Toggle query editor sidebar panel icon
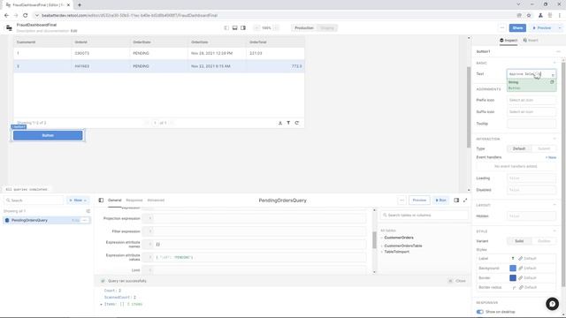Screen dimensions: 566x318 [x=101, y=201]
